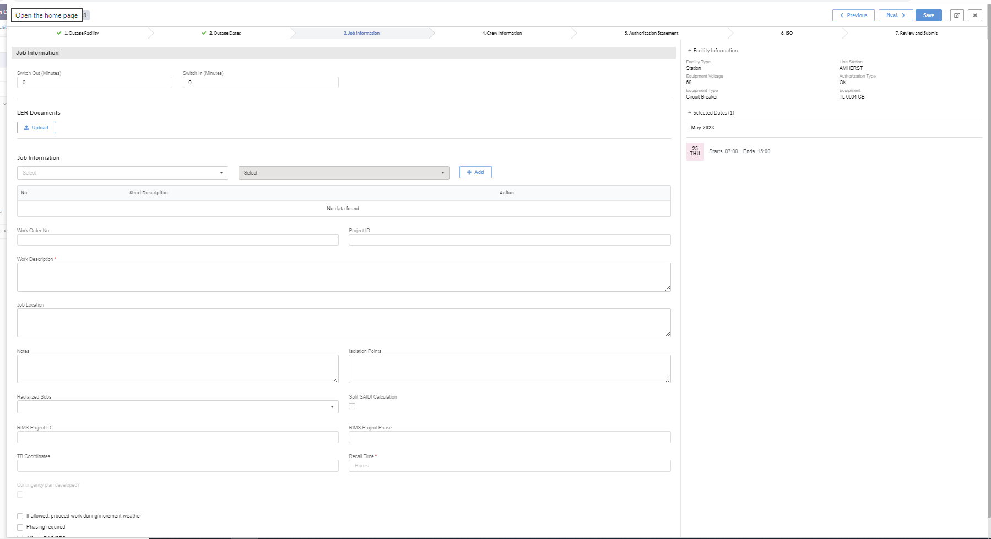Close the form with the X icon

click(x=975, y=15)
